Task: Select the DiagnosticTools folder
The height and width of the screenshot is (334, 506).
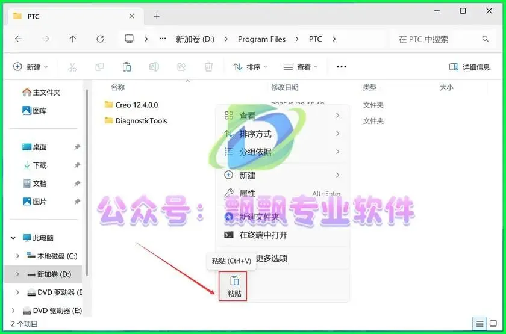Action: (x=136, y=121)
